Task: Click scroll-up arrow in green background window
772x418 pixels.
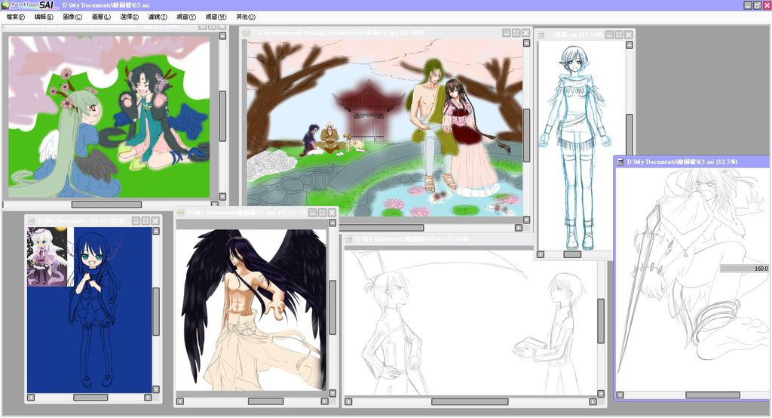Action: coord(222,36)
